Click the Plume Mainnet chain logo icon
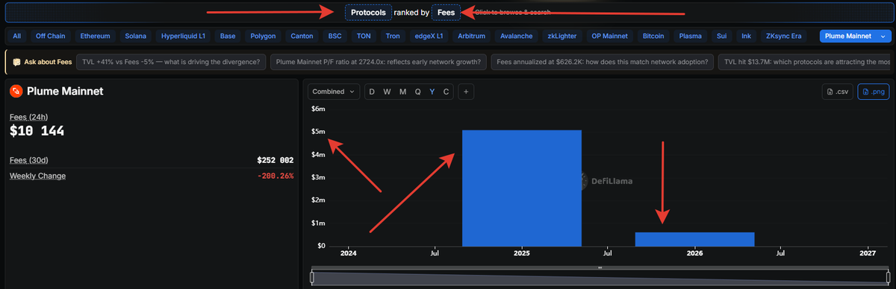 pyautogui.click(x=16, y=92)
